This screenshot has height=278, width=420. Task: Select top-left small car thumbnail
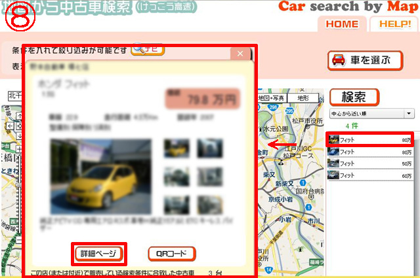coord(177,148)
